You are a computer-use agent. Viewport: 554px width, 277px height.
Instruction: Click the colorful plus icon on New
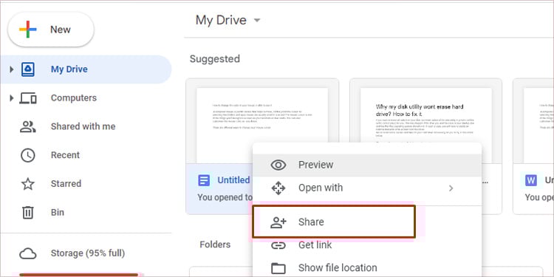pyautogui.click(x=28, y=30)
